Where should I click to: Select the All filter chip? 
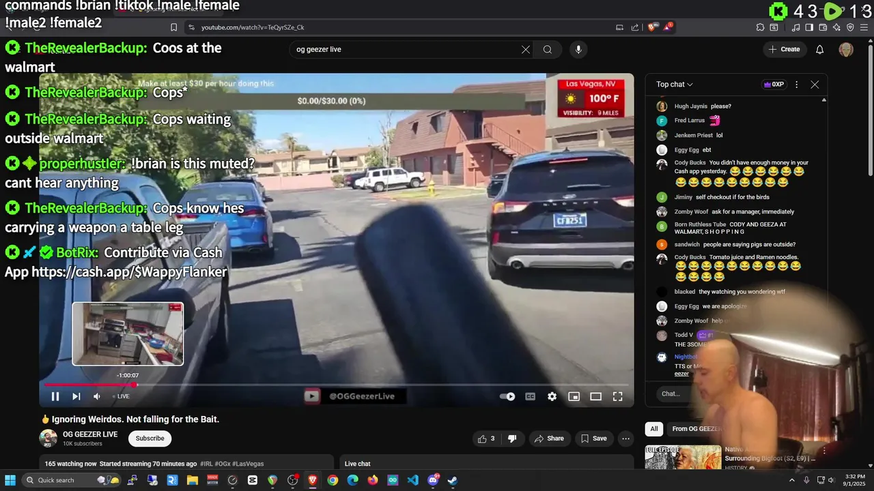pyautogui.click(x=654, y=429)
